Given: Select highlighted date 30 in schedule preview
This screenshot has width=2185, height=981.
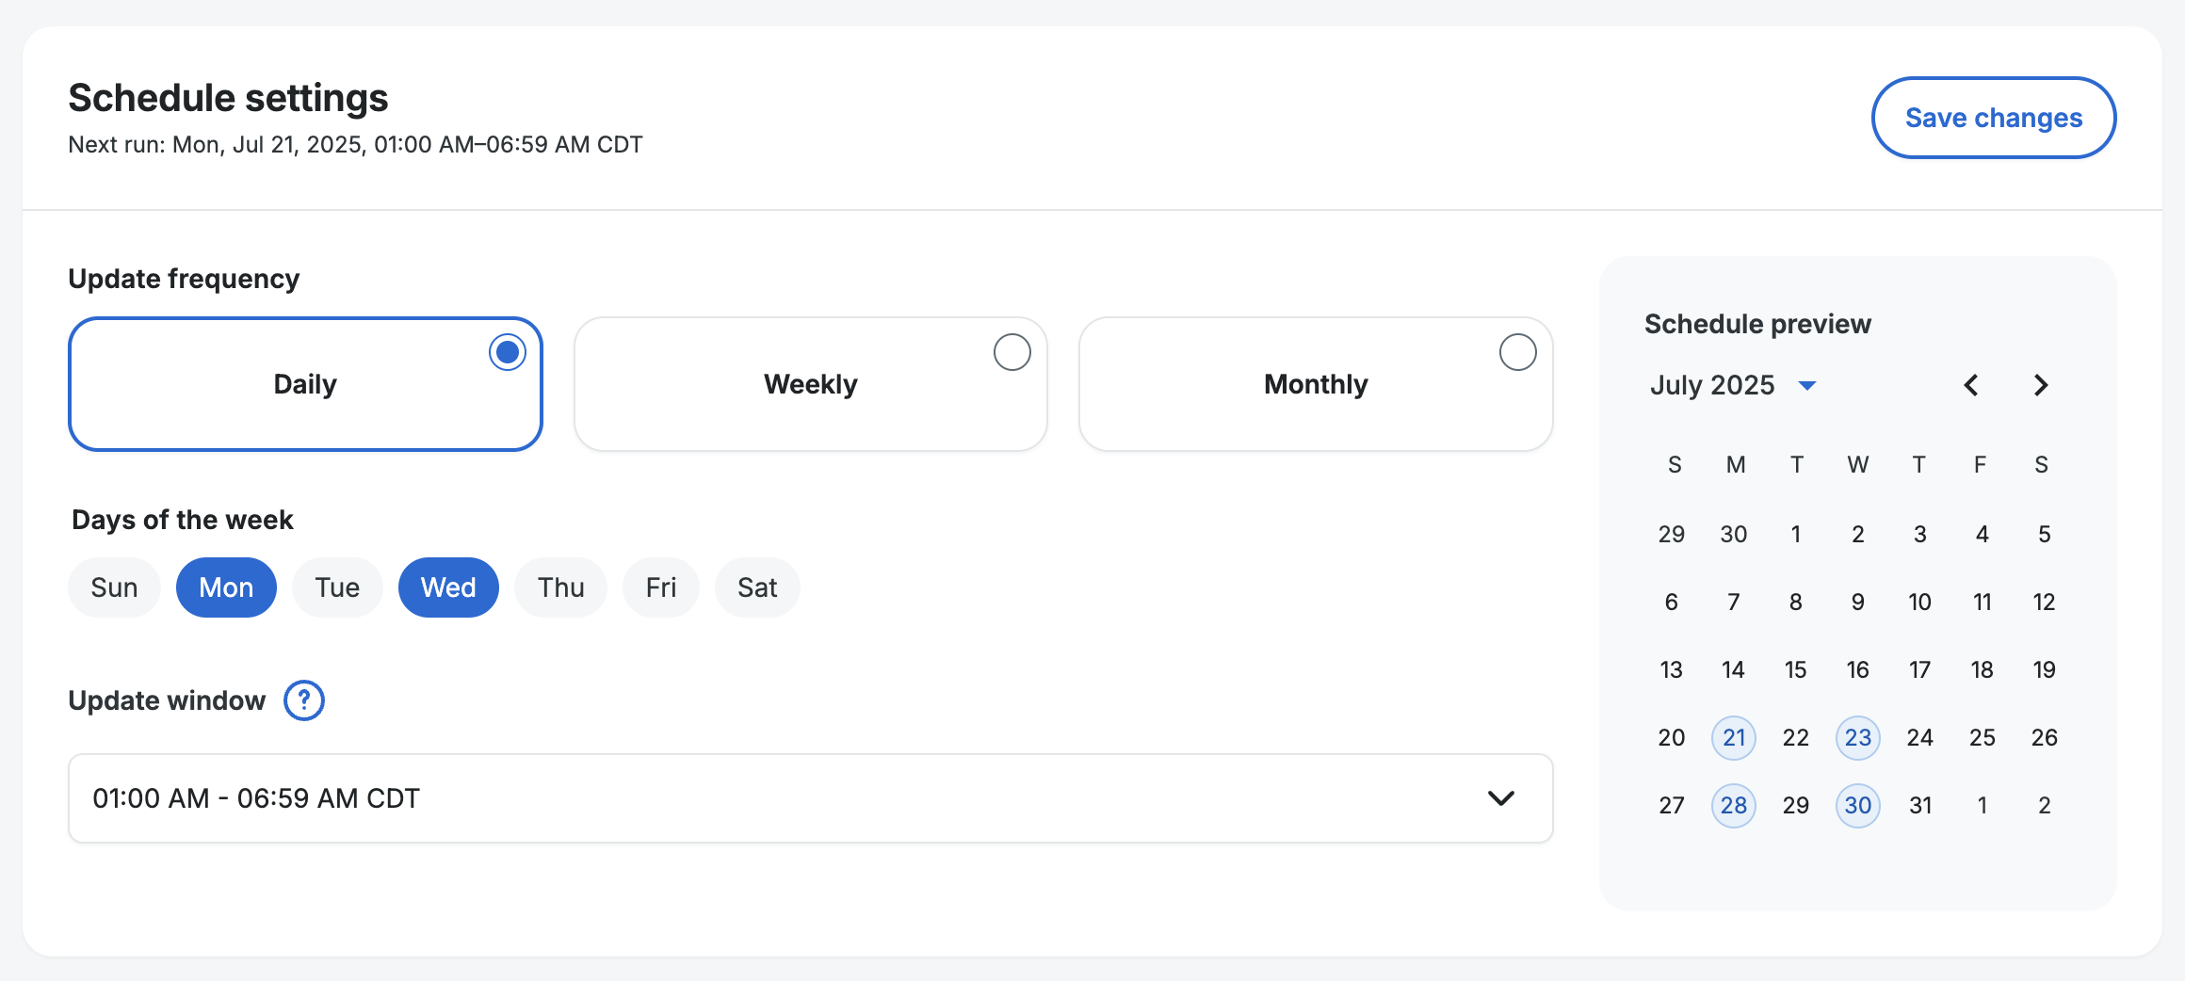Looking at the screenshot, I should pyautogui.click(x=1857, y=805).
